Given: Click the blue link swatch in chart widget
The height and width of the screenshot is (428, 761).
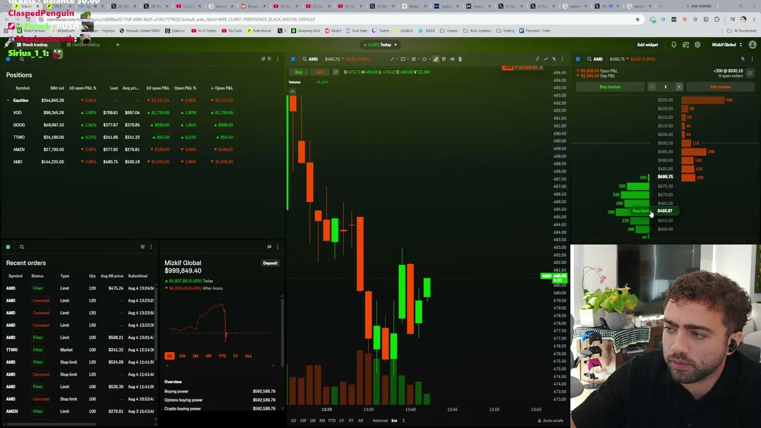Looking at the screenshot, I should [293, 59].
